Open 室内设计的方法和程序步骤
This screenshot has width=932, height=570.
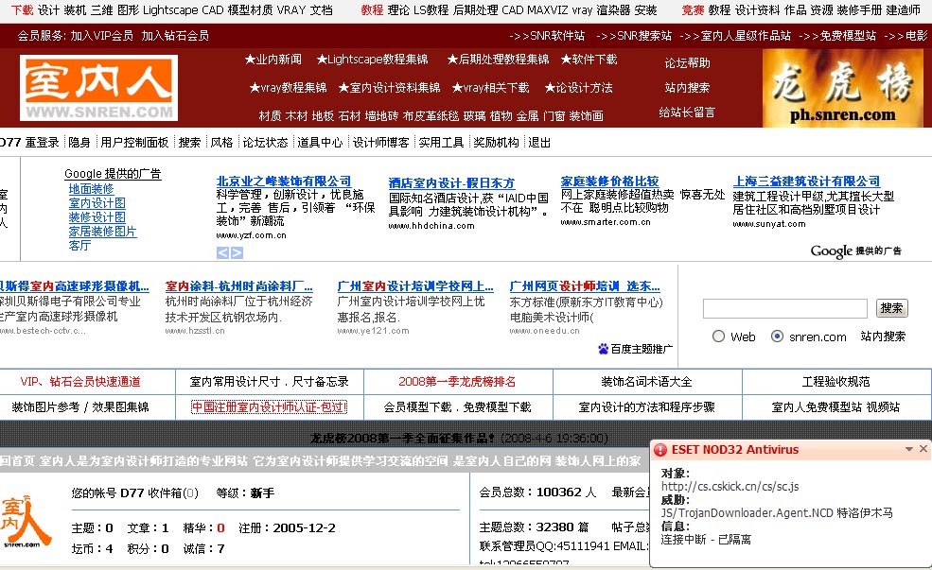click(x=646, y=407)
